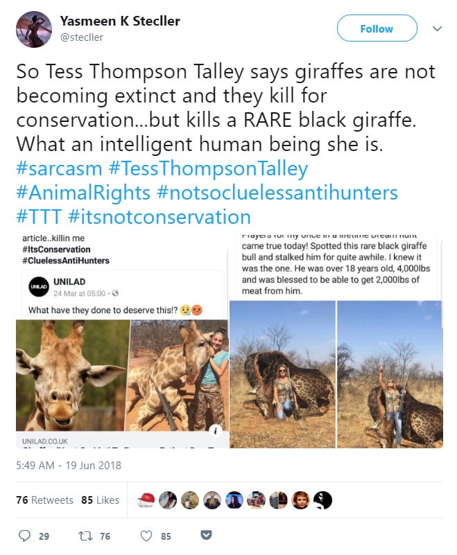Image resolution: width=457 pixels, height=555 pixels.
Task: Retweet using the arrows icon
Action: 85,536
